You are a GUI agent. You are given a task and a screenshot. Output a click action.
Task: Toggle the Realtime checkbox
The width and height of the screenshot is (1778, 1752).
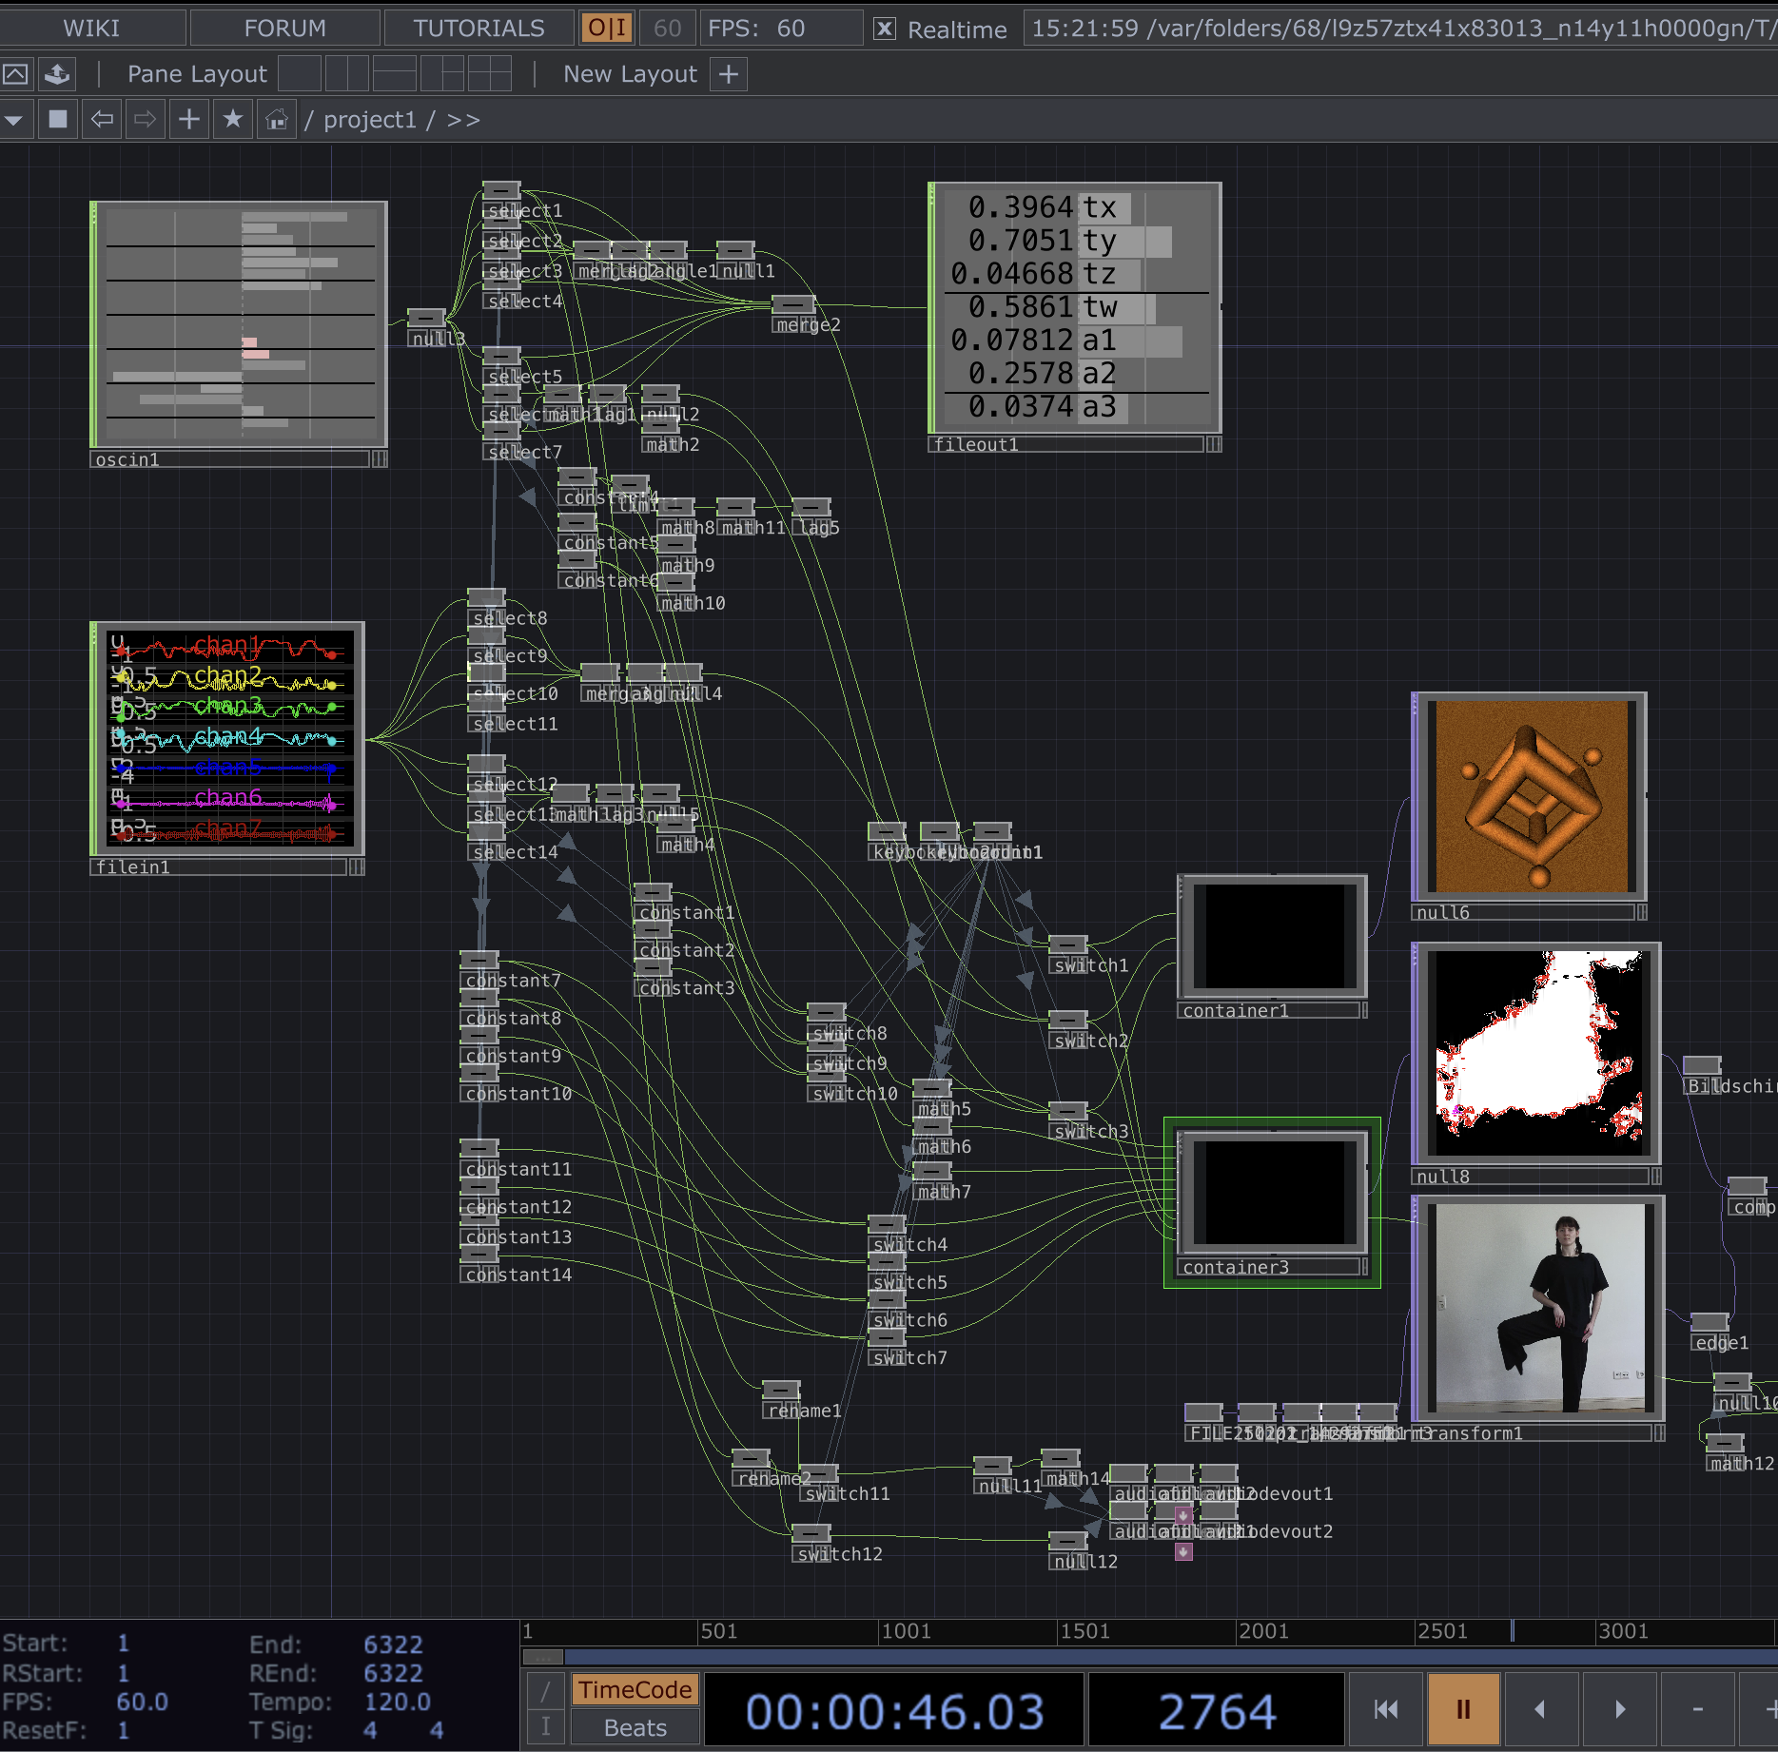(884, 29)
